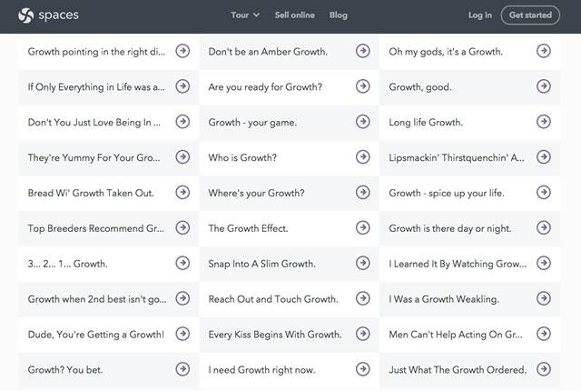Click arrow icon next to "Bread Wi' Growth Taken Out."
Viewport: 581px width, 391px height.
[x=182, y=193]
